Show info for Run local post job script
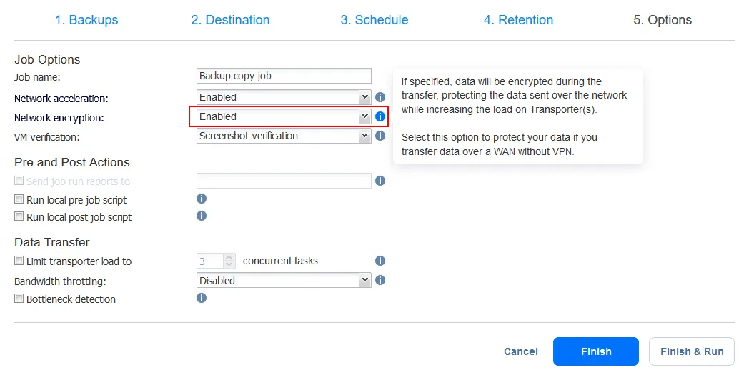 point(202,216)
